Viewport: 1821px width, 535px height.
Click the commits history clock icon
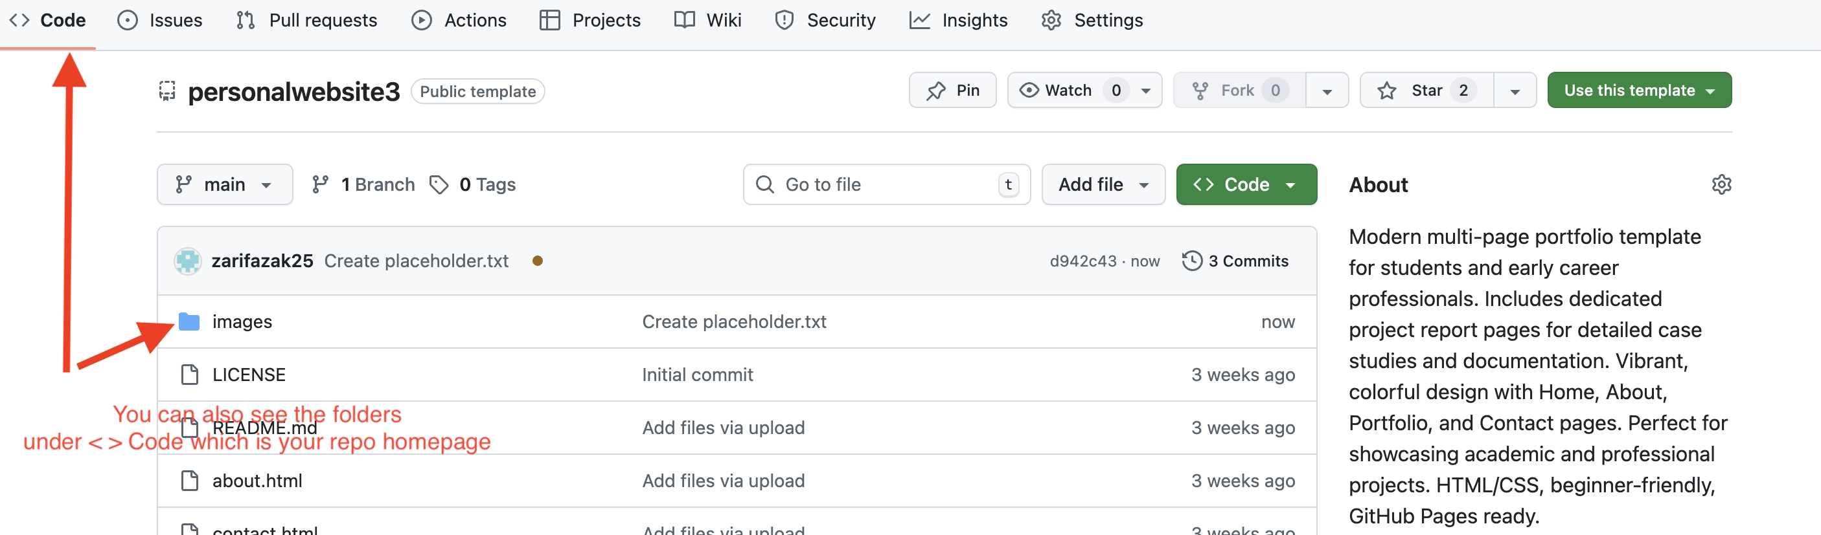tap(1192, 261)
